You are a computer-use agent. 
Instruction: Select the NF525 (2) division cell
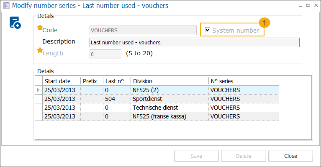point(170,90)
